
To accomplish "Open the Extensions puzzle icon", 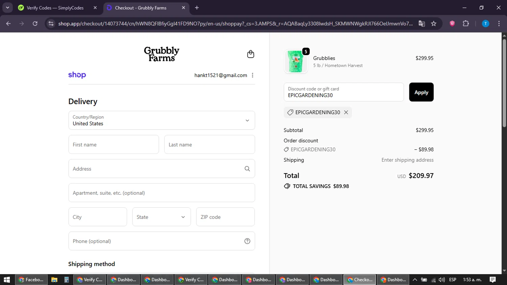I will [x=466, y=23].
